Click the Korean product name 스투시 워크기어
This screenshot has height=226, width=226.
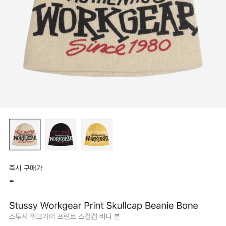[x=65, y=217]
